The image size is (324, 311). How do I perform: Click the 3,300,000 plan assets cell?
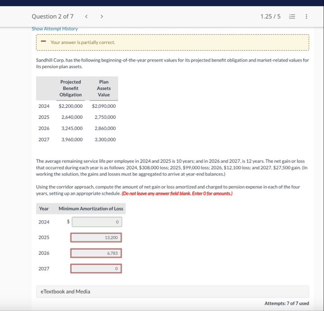[x=105, y=140]
